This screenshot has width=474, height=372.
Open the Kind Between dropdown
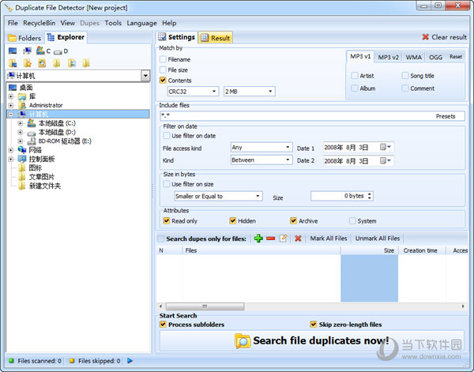coord(261,160)
